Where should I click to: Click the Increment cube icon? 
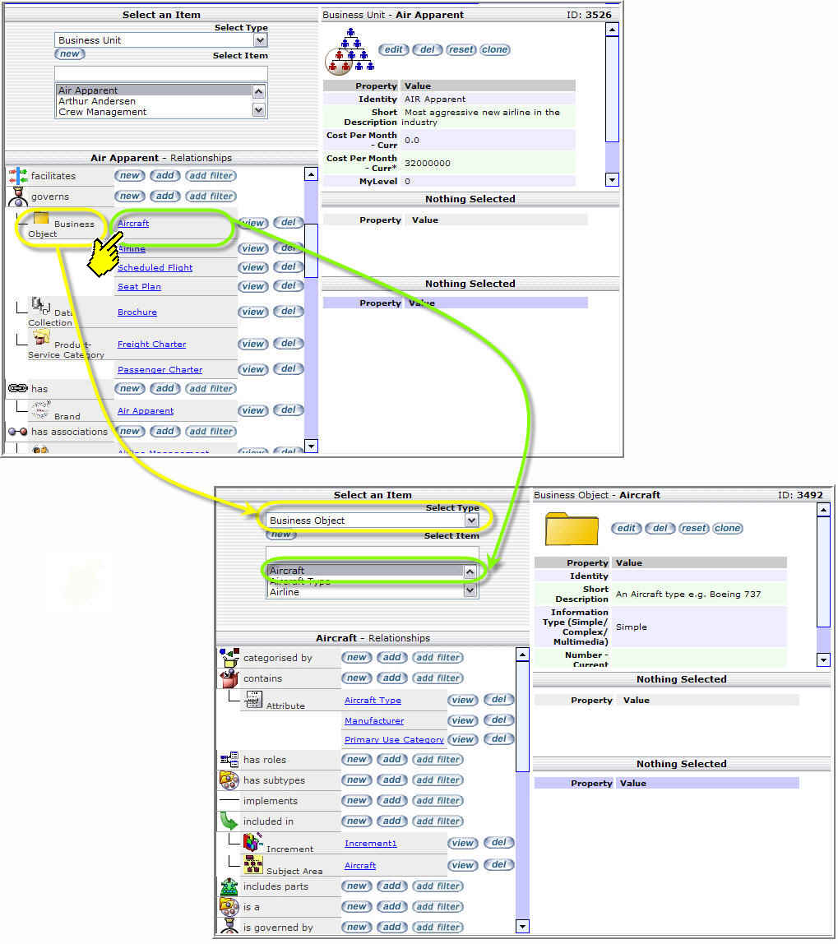[x=252, y=842]
